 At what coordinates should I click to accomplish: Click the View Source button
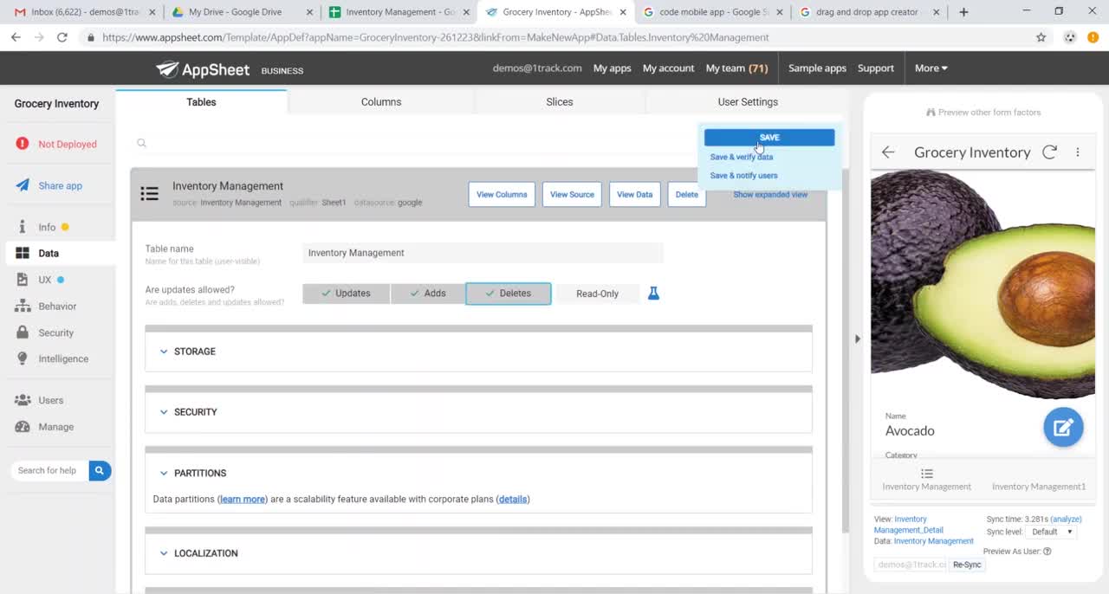(572, 194)
